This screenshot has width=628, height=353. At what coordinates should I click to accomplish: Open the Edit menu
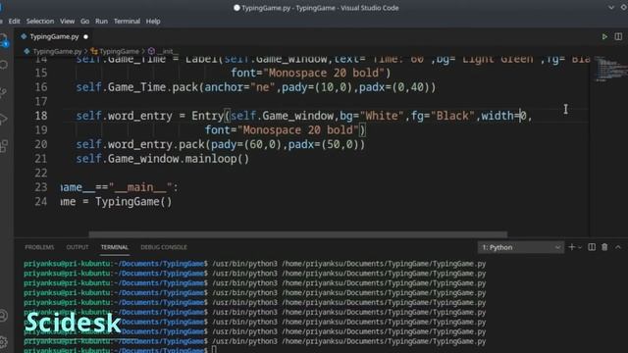pos(15,22)
